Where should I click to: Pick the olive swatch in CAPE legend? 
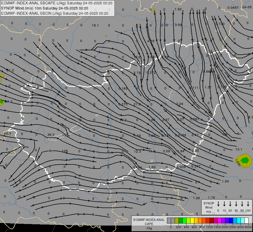(x=177, y=221)
